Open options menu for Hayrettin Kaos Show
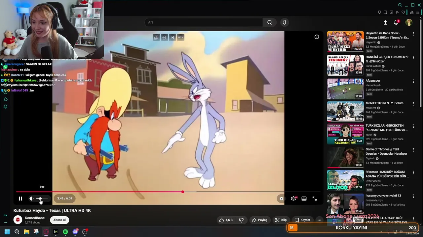 pyautogui.click(x=414, y=34)
